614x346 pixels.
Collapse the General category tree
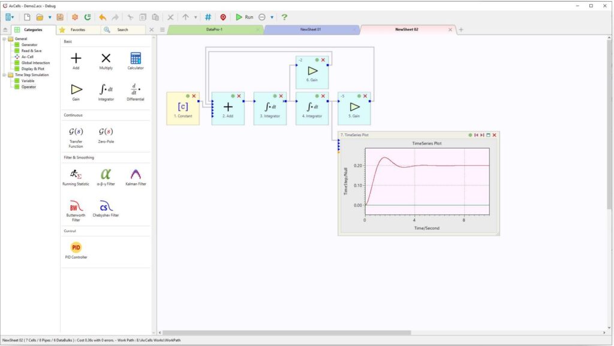pyautogui.click(x=5, y=38)
